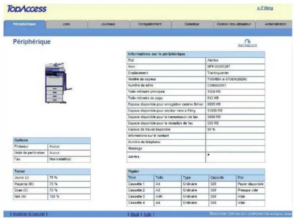Screen dimensions: 294x218
Task: Click the 'Alertes' row label
Action: coord(134,157)
